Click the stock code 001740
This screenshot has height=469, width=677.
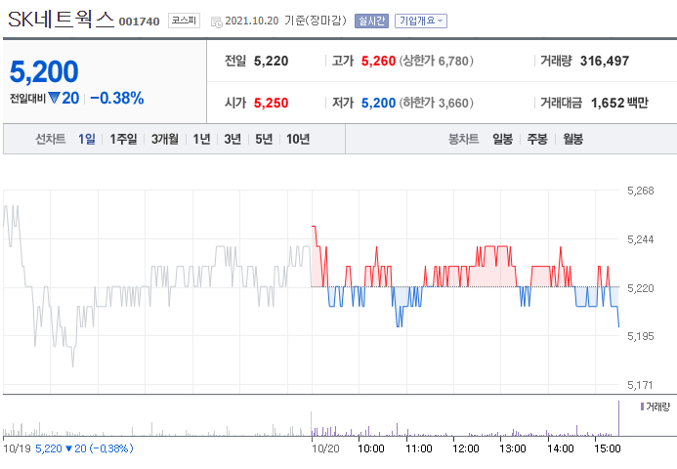[x=139, y=21]
